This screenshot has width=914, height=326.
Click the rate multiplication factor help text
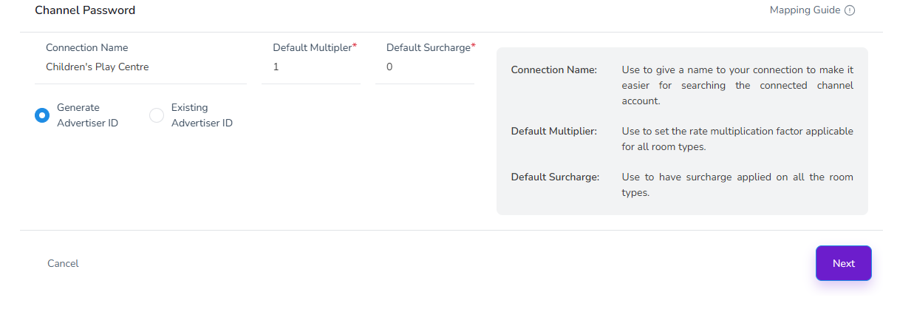(737, 139)
